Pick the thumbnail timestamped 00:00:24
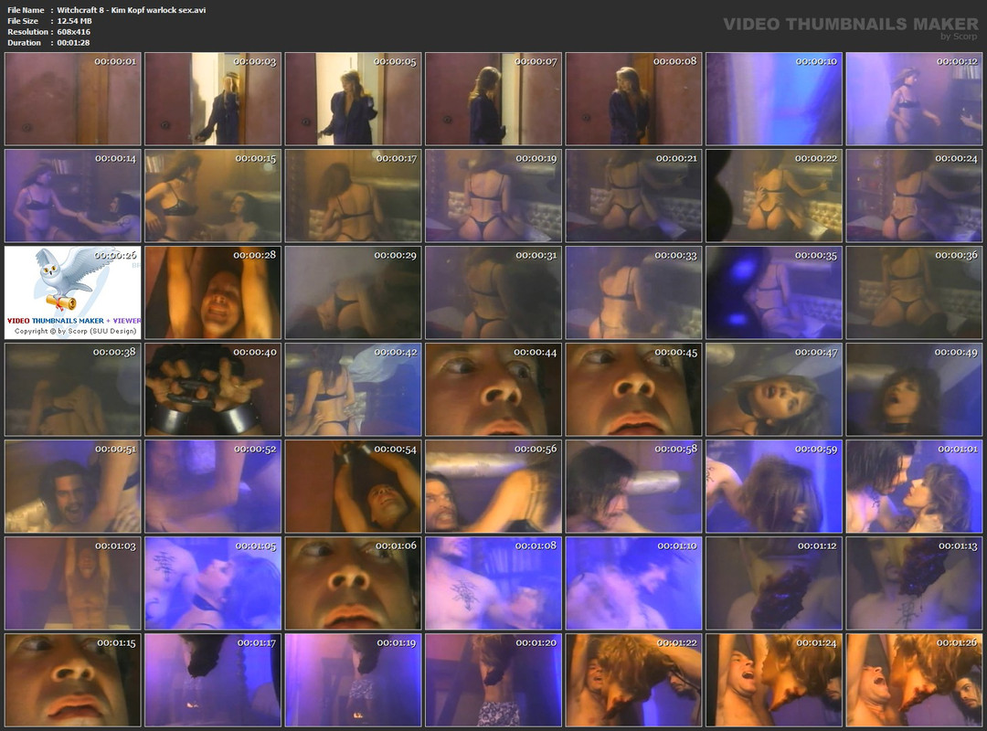This screenshot has height=731, width=987. (914, 196)
